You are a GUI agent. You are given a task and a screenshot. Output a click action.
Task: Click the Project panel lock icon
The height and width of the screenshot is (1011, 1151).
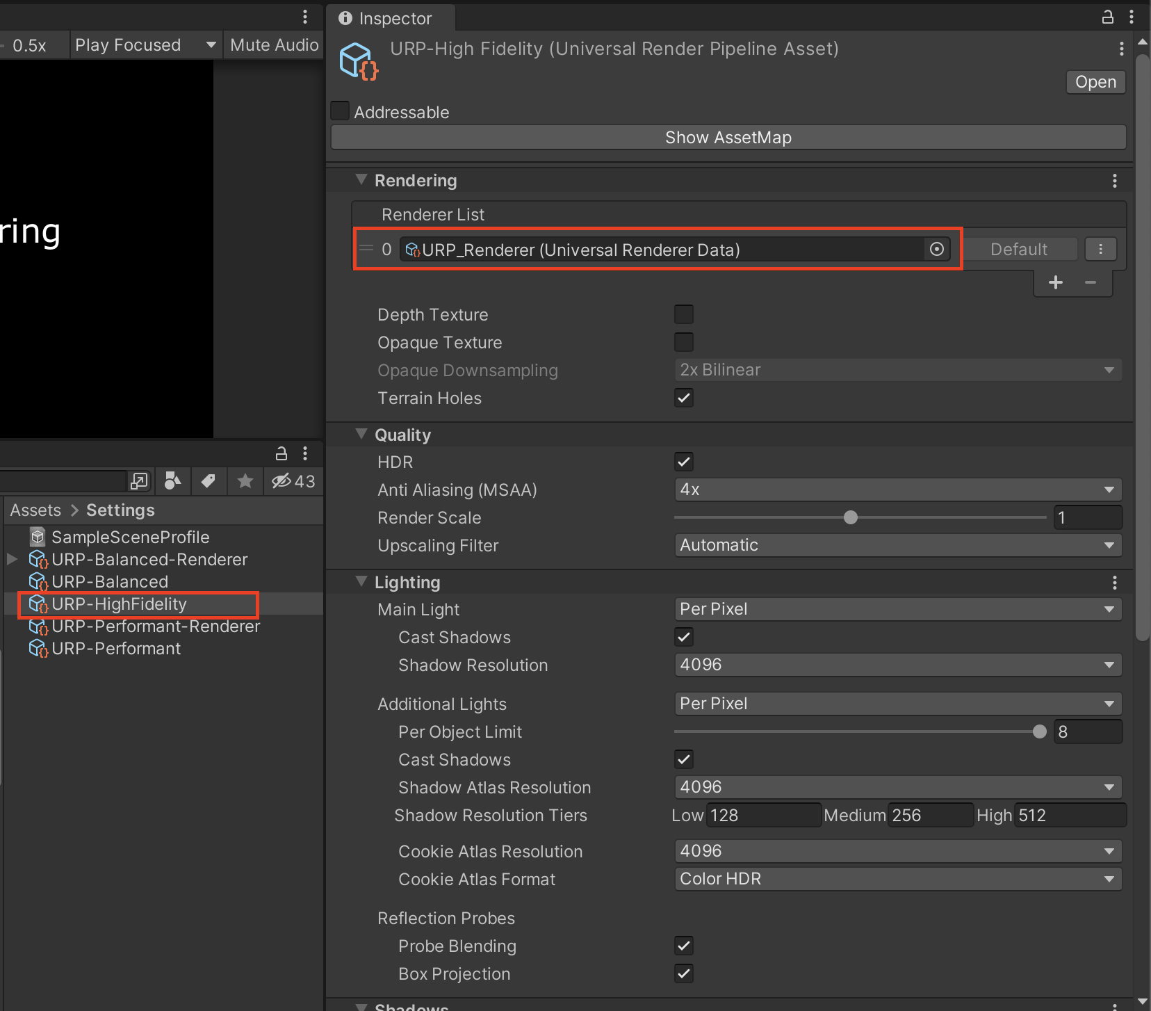(x=281, y=454)
